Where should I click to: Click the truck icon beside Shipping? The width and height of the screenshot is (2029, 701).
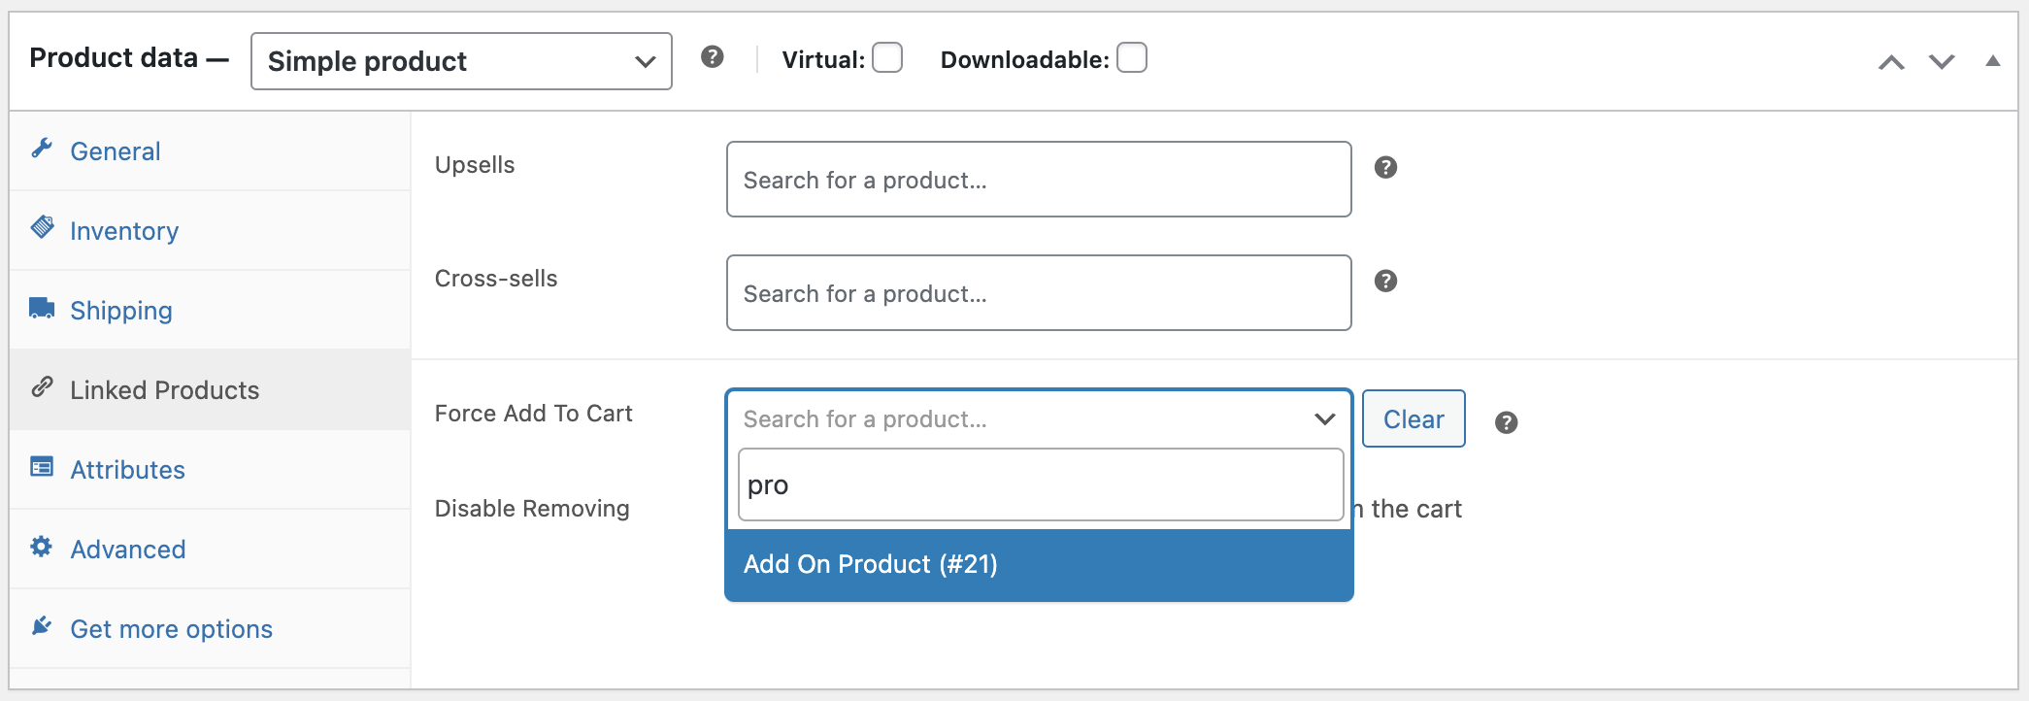pos(42,308)
